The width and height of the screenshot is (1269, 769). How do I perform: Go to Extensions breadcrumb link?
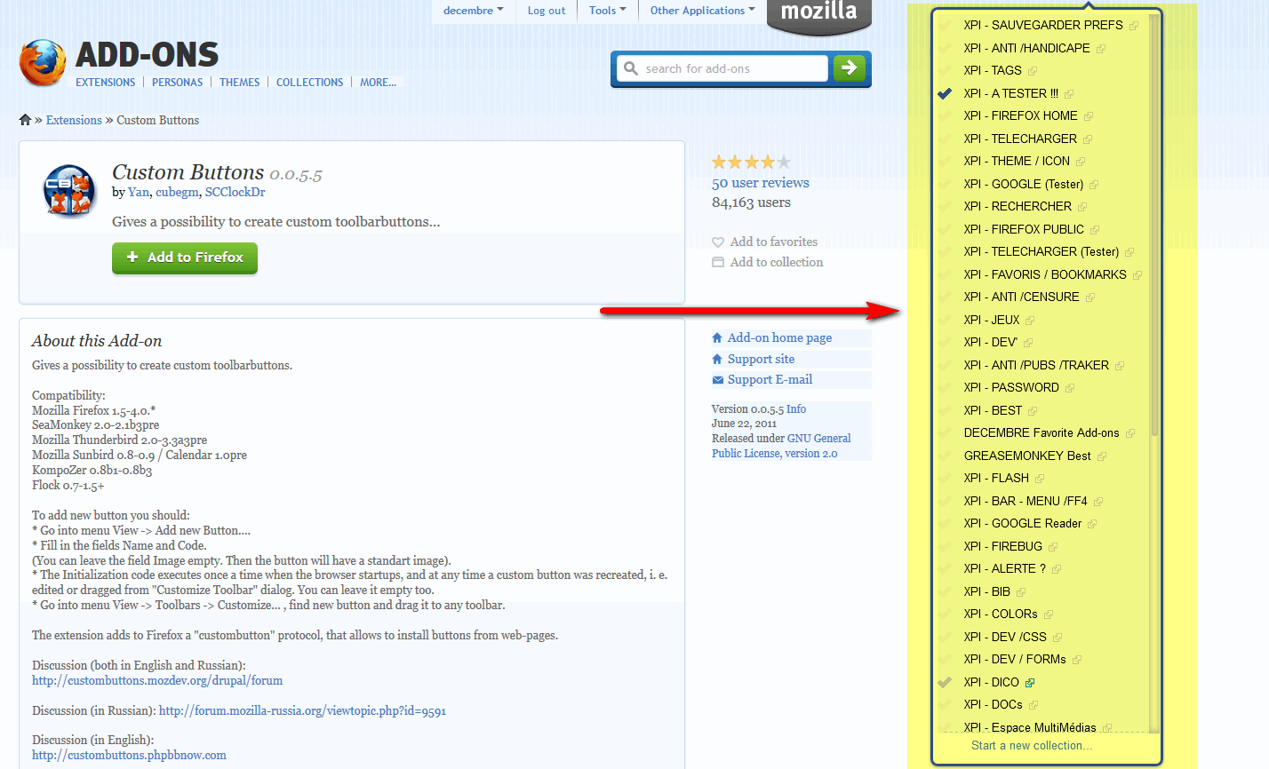pyautogui.click(x=74, y=120)
